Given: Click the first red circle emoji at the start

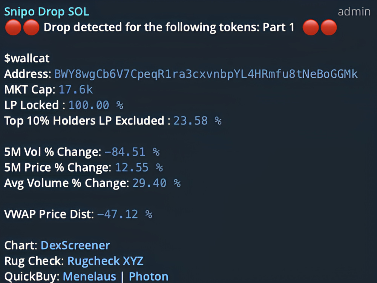Looking at the screenshot, I should 12,28.
